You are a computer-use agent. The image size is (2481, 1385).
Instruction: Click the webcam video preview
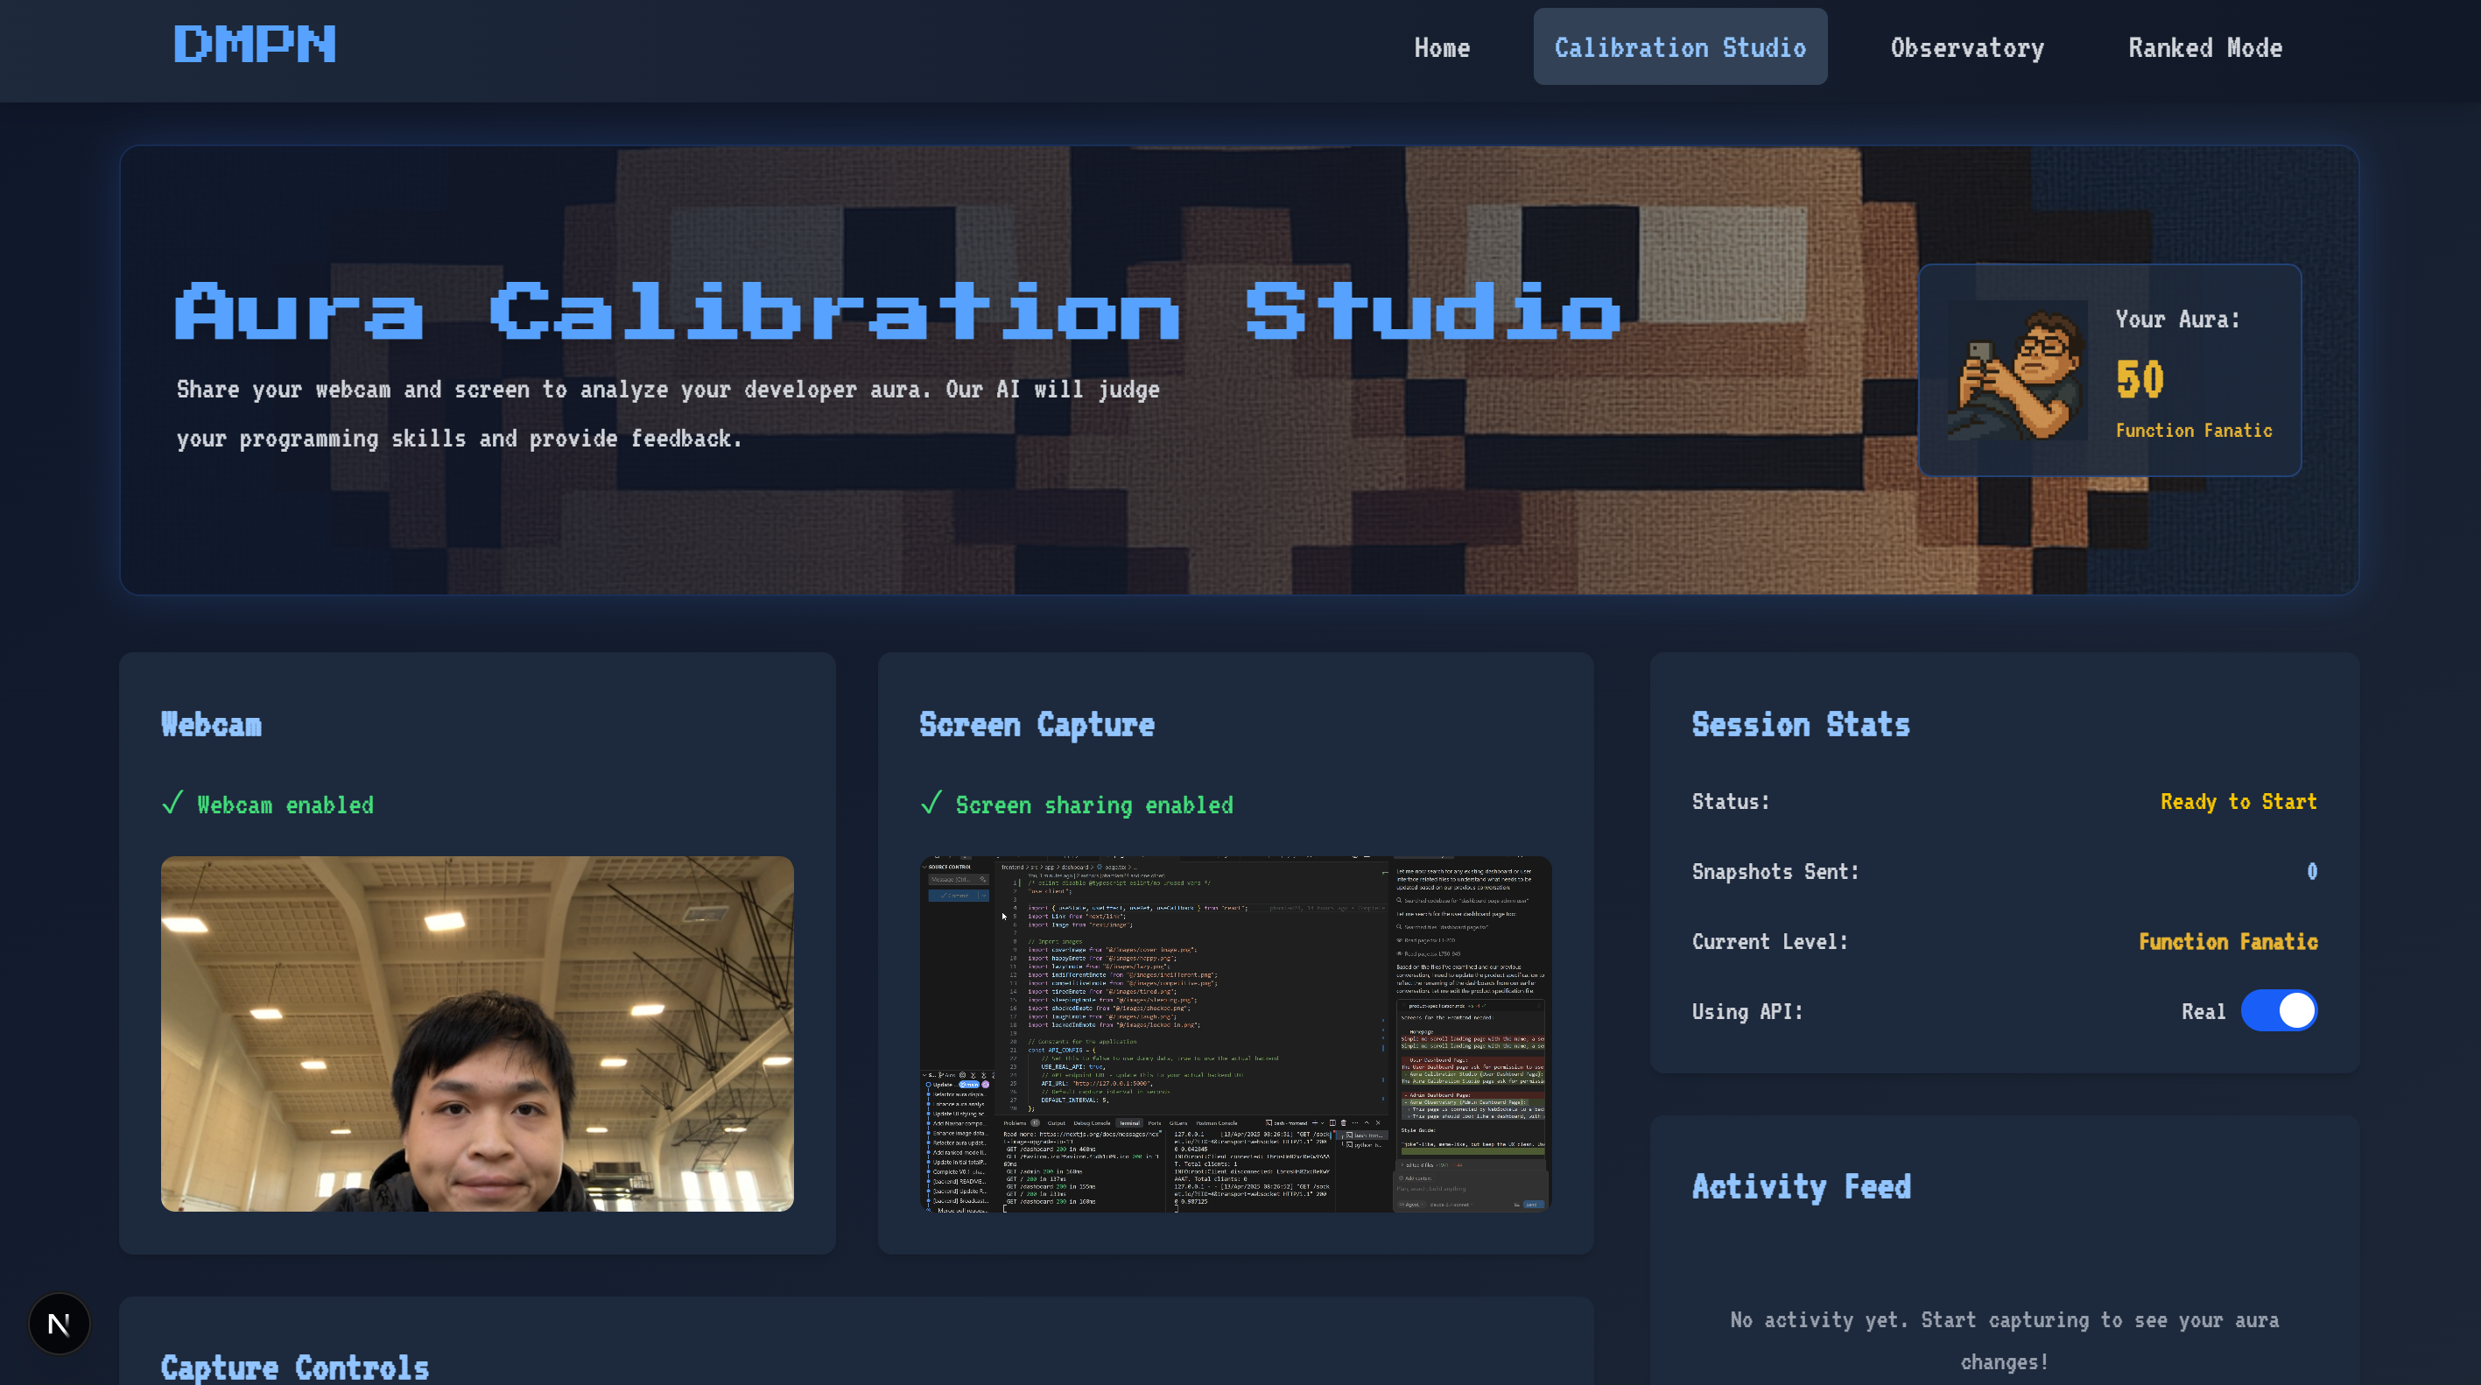(x=477, y=1032)
